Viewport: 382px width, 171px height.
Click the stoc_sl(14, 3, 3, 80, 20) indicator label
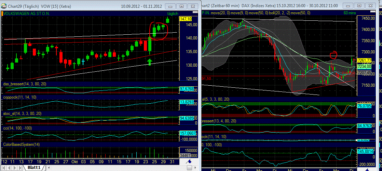[x=23, y=114]
